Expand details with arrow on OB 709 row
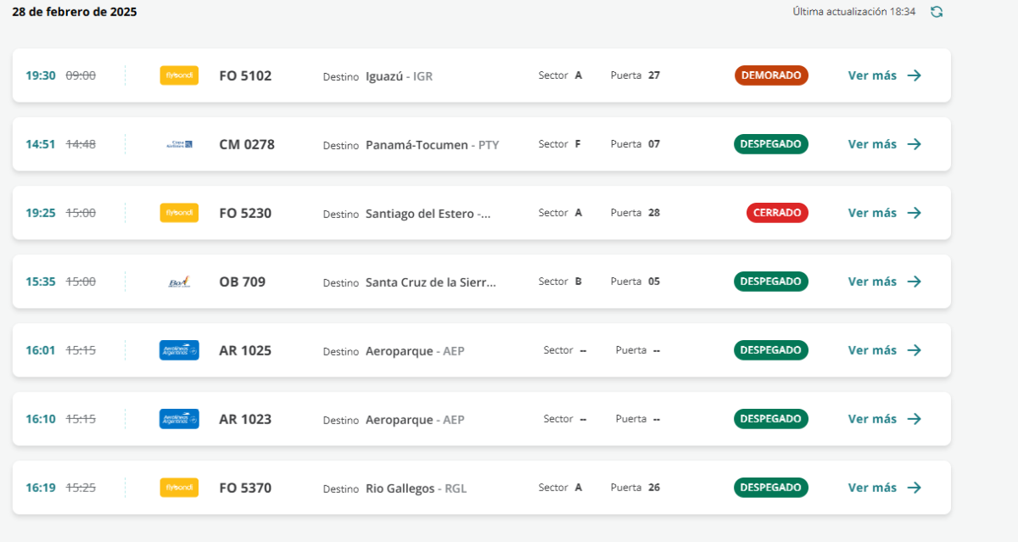 pos(914,282)
